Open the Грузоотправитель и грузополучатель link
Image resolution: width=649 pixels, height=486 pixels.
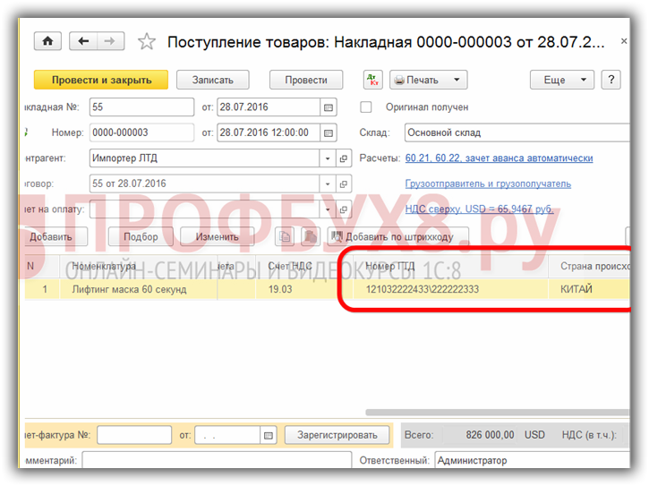[488, 183]
